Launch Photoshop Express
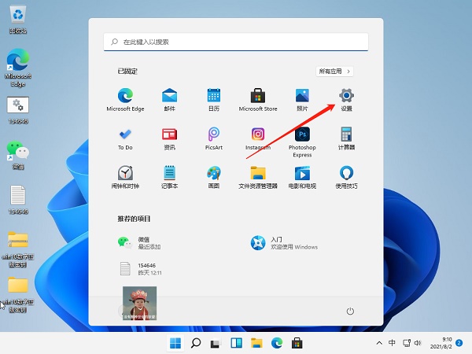The height and width of the screenshot is (354, 472). (x=302, y=142)
